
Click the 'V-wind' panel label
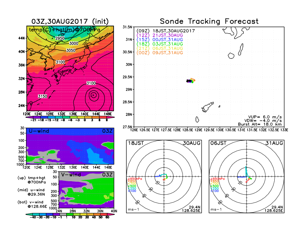coord(71,175)
